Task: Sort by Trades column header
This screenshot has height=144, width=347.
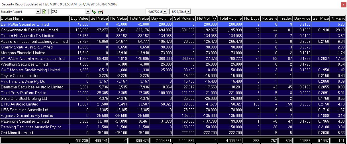Action: point(286,19)
